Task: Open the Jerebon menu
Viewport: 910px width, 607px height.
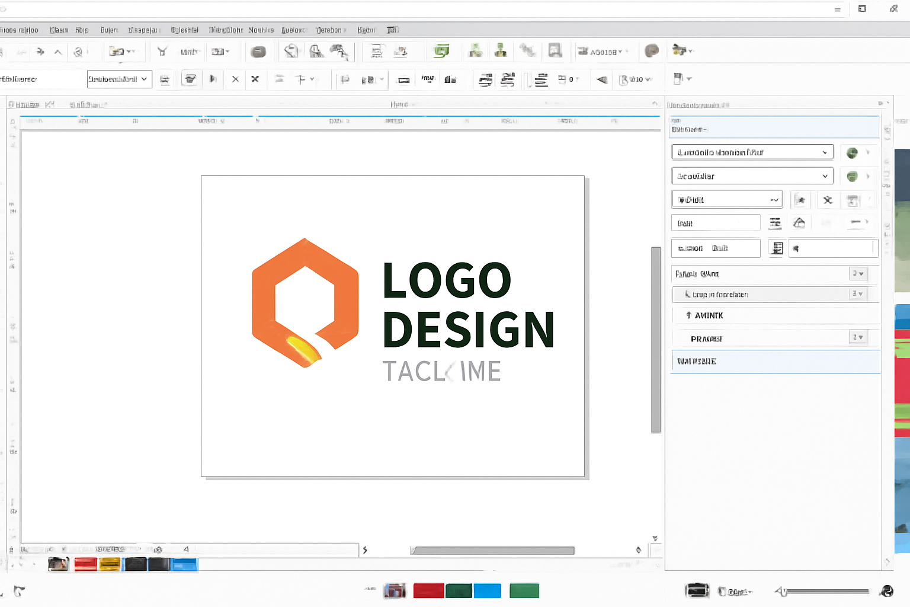Action: click(329, 30)
